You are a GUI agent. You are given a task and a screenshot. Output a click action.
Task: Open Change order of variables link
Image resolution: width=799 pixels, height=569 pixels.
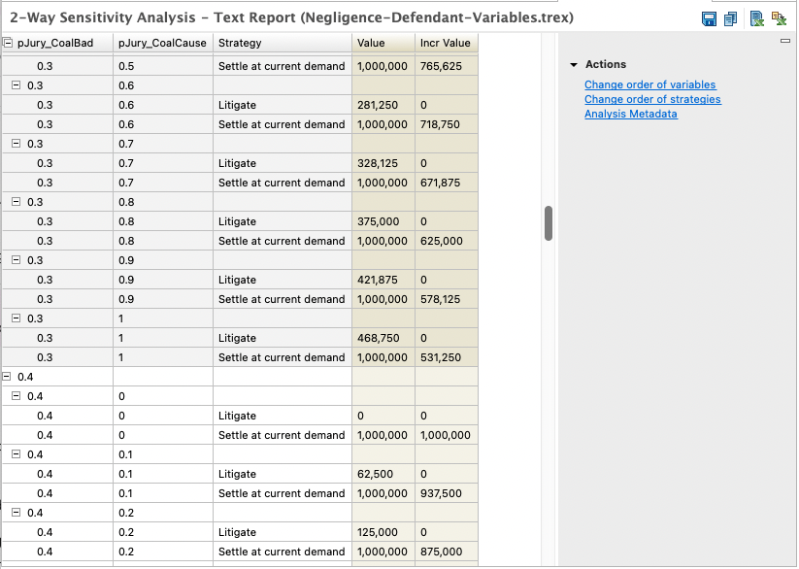point(650,84)
